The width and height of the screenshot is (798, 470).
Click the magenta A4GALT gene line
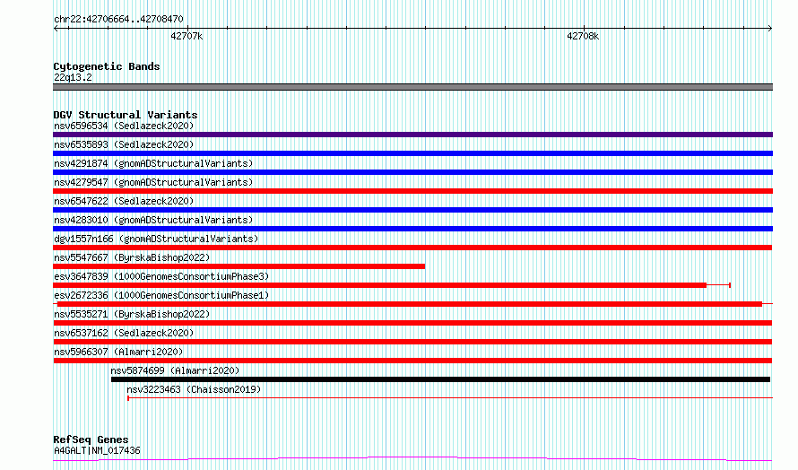(412, 459)
